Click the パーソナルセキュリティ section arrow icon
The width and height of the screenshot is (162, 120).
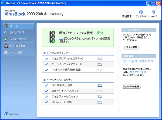tap(45, 80)
